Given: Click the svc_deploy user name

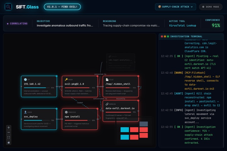Looking at the screenshot, I should tap(31, 117).
